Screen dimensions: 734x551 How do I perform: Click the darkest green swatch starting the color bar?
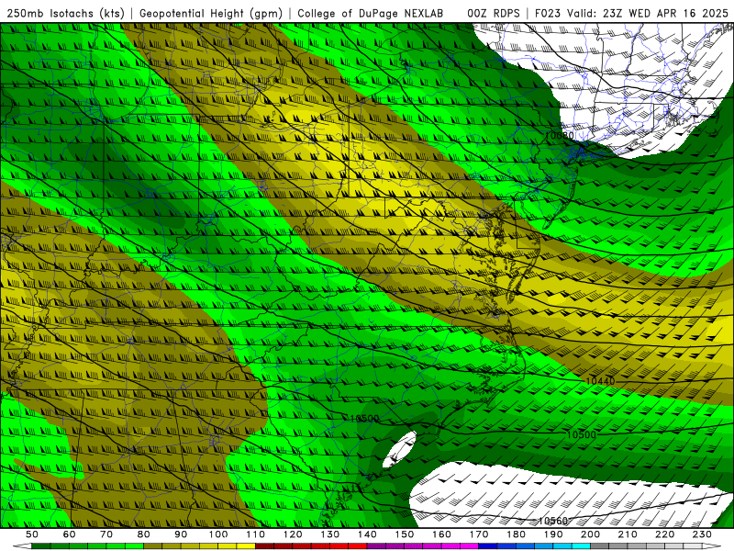pos(41,546)
